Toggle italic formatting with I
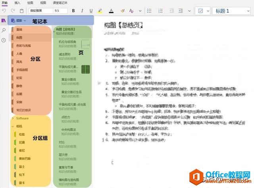The image size is (254, 188). click(x=82, y=11)
